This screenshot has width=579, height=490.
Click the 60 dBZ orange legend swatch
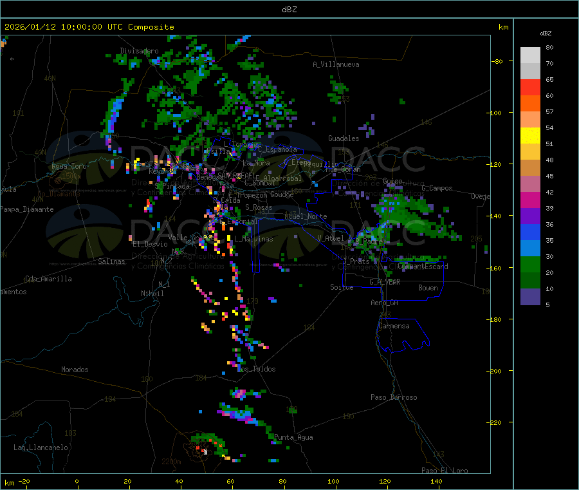coord(530,104)
